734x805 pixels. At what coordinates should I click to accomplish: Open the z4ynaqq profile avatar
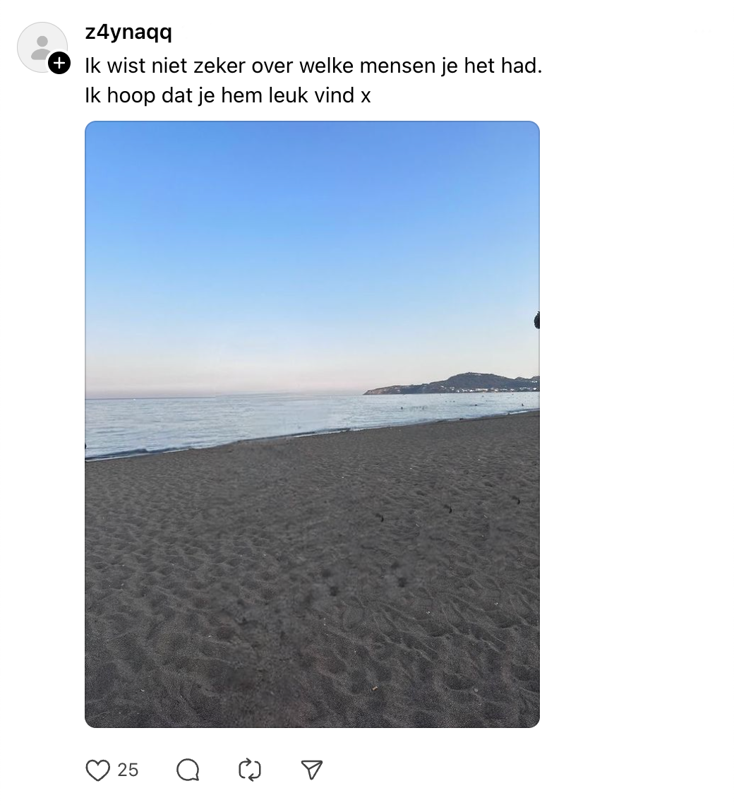[x=41, y=47]
